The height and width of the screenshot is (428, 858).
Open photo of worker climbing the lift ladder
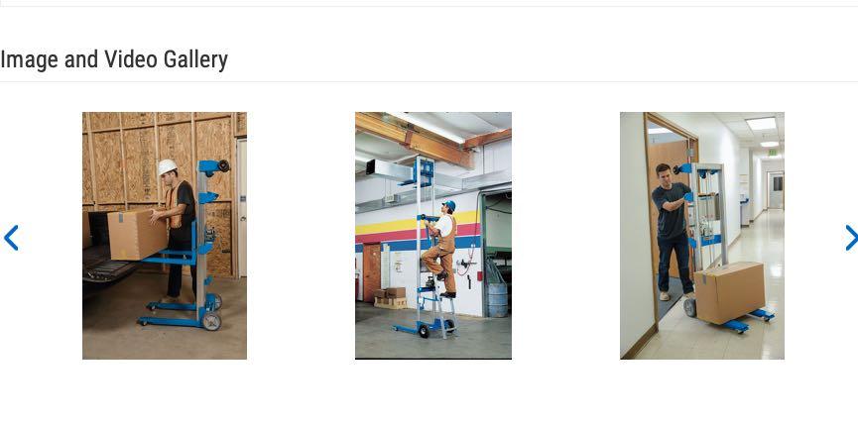pos(433,236)
